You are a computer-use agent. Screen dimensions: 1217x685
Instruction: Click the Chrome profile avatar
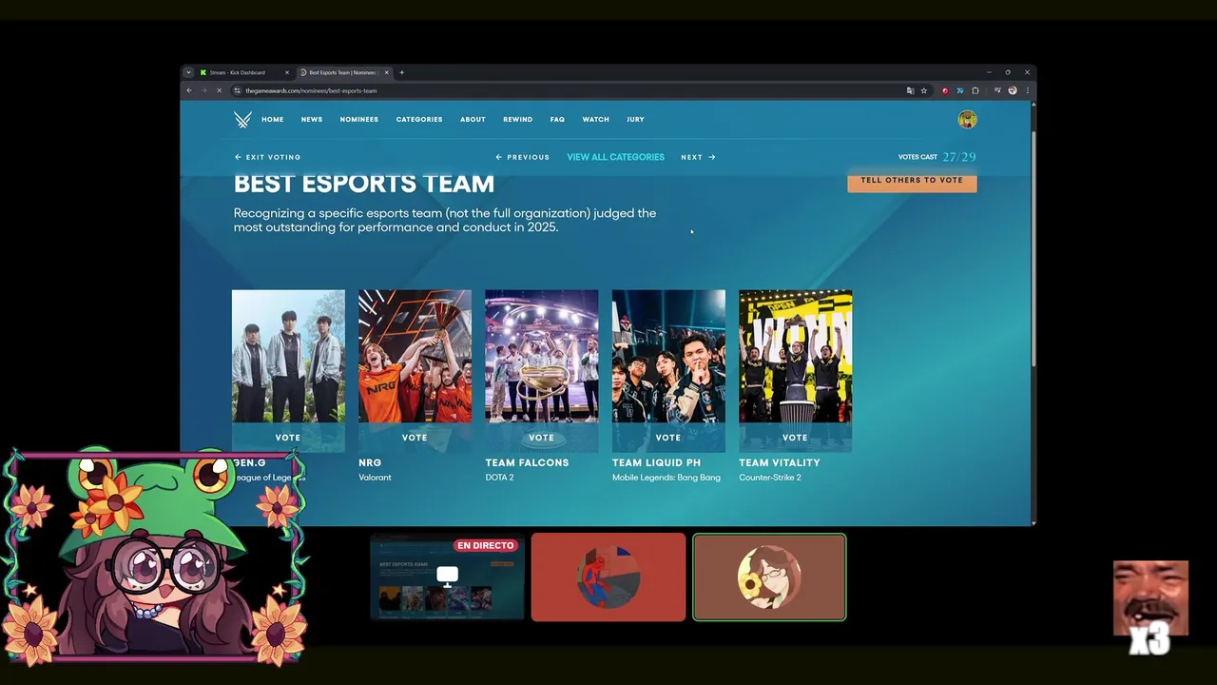tap(1013, 90)
